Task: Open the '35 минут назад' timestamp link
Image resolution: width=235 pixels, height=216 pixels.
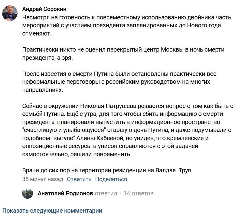Action: click(43, 179)
